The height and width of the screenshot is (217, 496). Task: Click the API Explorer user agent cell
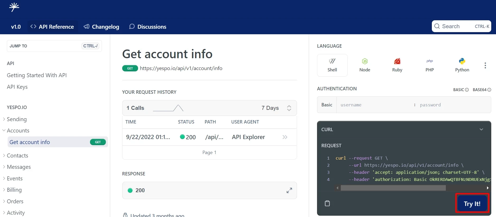click(248, 137)
